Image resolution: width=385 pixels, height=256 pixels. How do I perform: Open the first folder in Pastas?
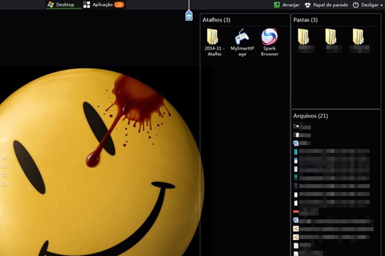(304, 37)
